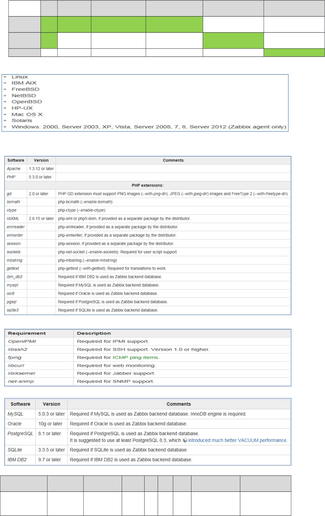Select the "Linux" list entry

tap(20, 77)
